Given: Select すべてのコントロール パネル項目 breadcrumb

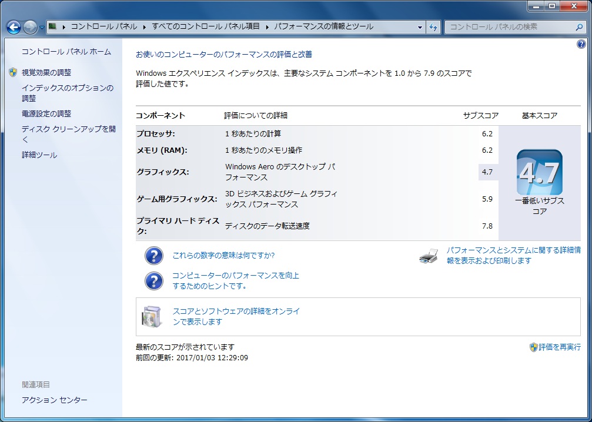Looking at the screenshot, I should click(206, 26).
